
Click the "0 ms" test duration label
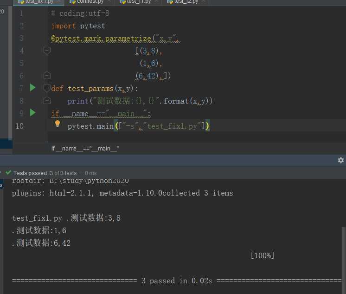pos(91,173)
